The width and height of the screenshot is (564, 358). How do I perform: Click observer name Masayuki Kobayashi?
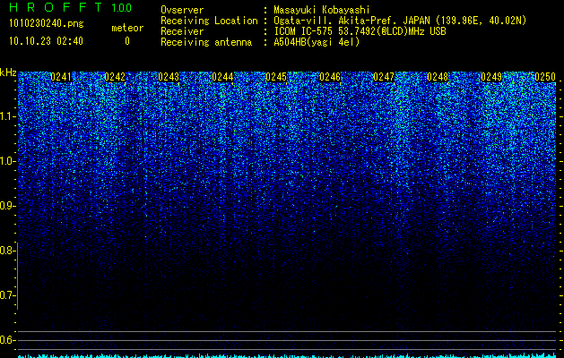point(322,11)
